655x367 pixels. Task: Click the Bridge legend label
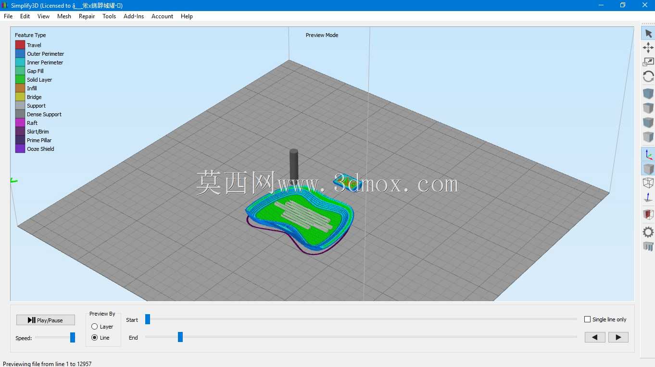(34, 97)
